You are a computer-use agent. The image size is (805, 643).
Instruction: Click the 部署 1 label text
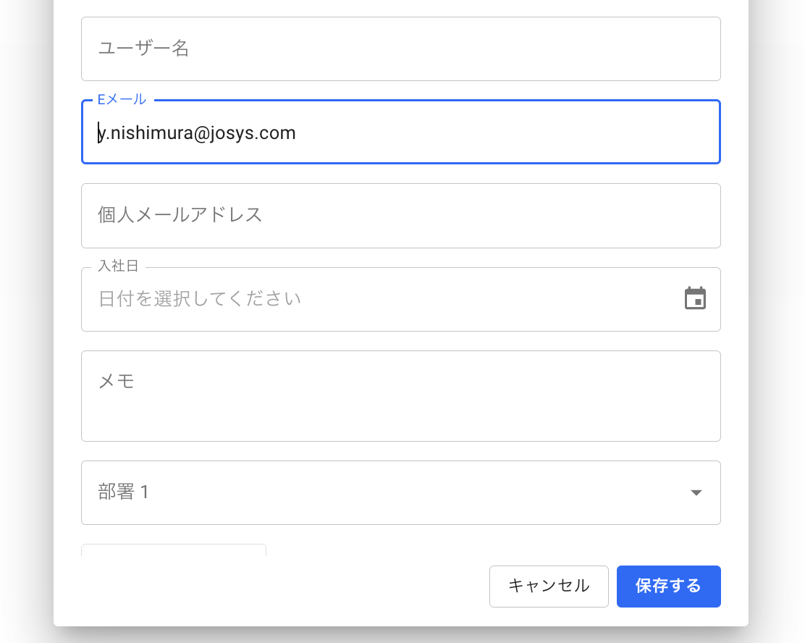(123, 492)
